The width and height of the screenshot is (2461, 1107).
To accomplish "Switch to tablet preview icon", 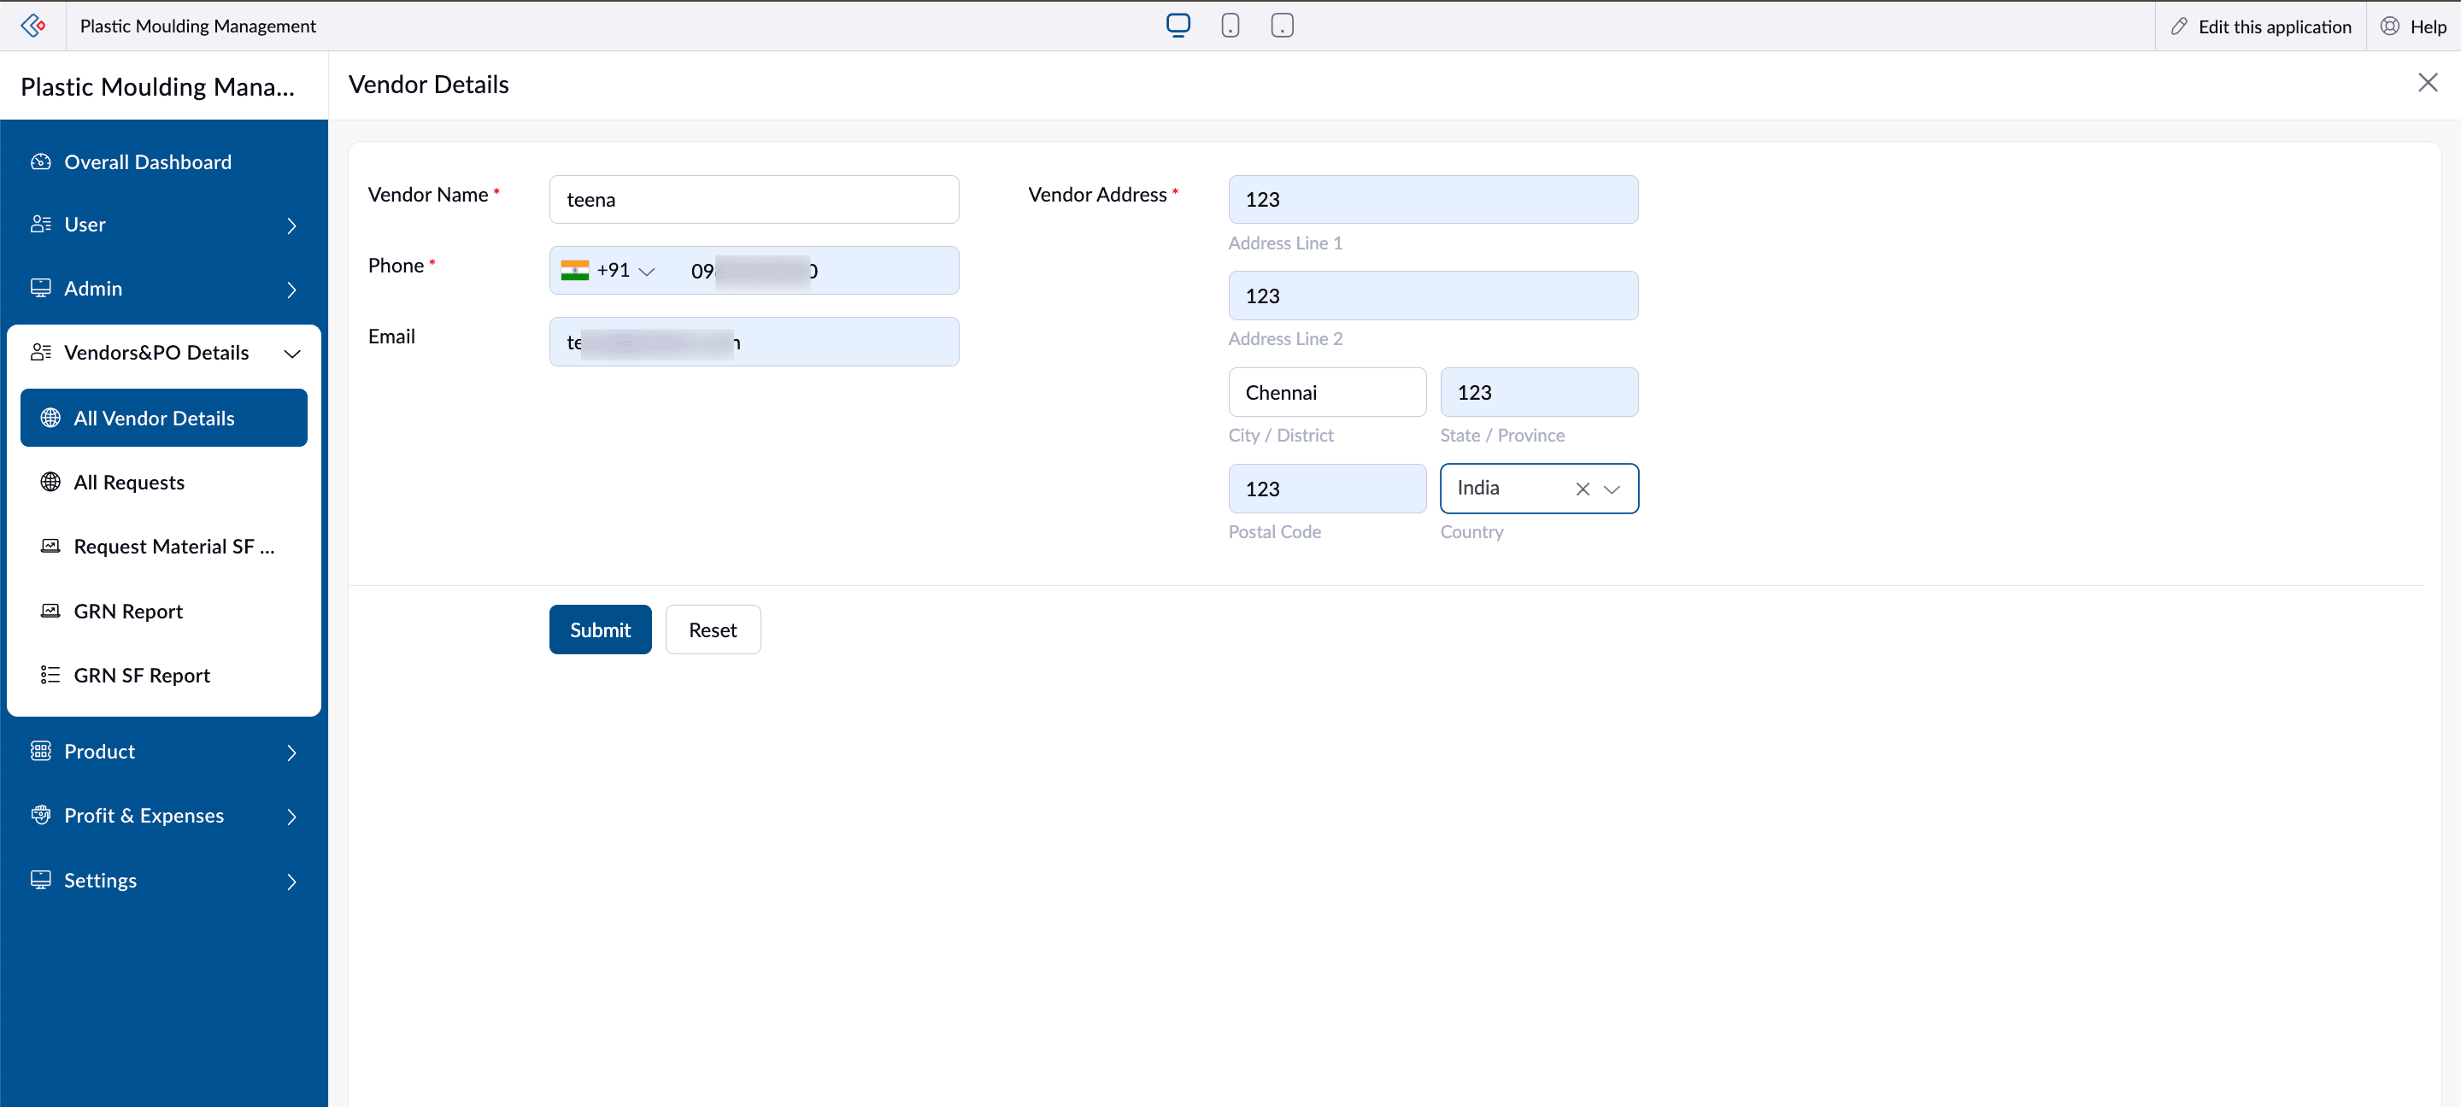I will coord(1282,26).
